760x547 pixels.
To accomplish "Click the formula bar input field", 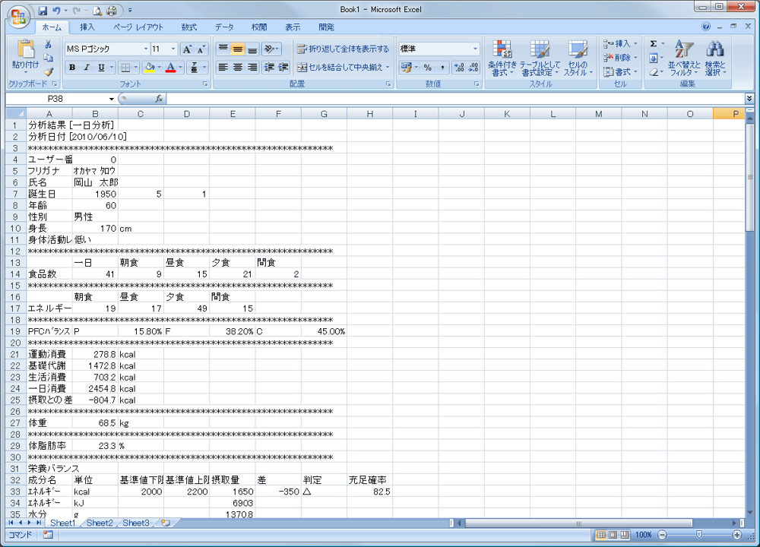I will (x=455, y=99).
